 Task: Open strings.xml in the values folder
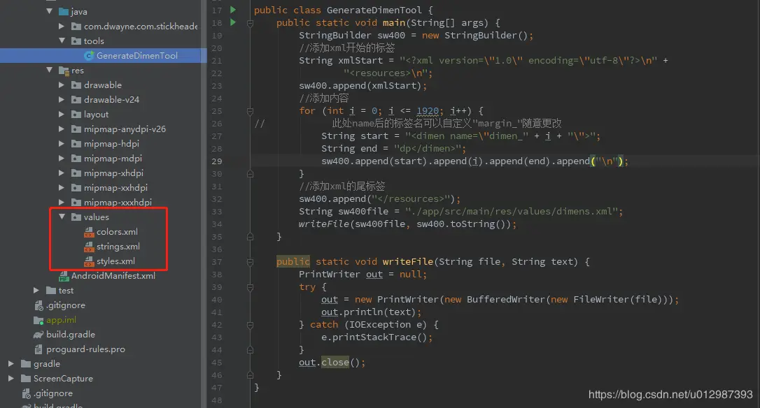click(118, 247)
